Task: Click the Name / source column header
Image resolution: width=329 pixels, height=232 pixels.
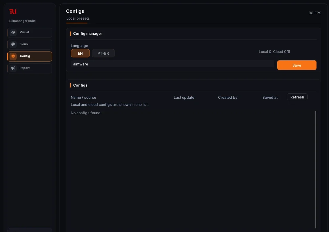Action: (x=83, y=97)
